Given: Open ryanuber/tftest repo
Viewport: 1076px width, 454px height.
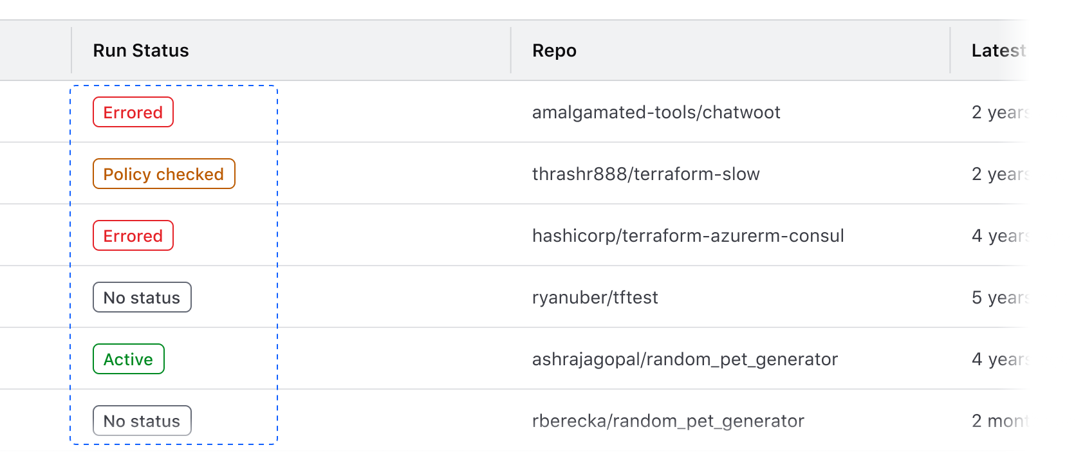Looking at the screenshot, I should tap(595, 298).
